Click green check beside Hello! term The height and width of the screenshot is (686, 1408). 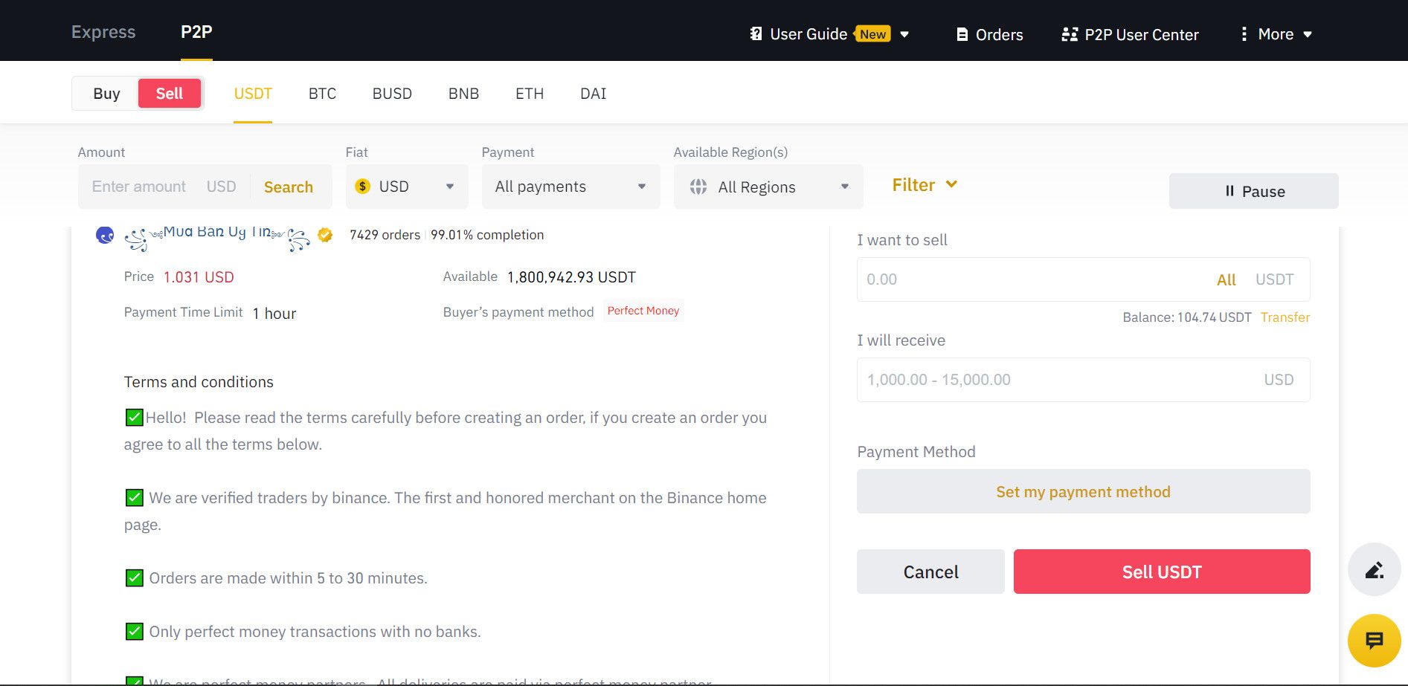click(135, 417)
